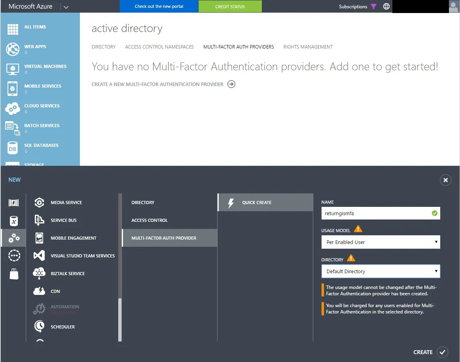
Task: Click the Quick Create lightning icon
Action: click(231, 203)
